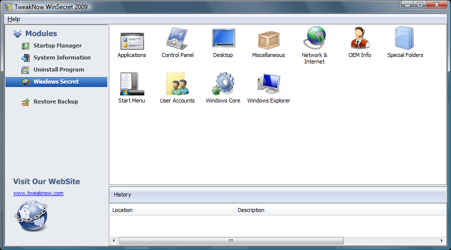Click the Location column header

pyautogui.click(x=172, y=210)
